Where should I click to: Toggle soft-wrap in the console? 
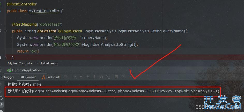tap(1, 98)
